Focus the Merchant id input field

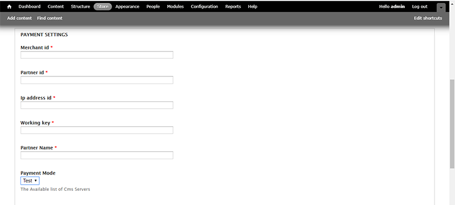pos(97,55)
